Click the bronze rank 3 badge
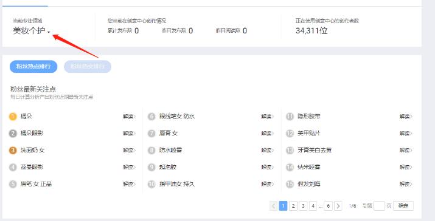Viewport: 435px width, 221px height. pos(13,151)
